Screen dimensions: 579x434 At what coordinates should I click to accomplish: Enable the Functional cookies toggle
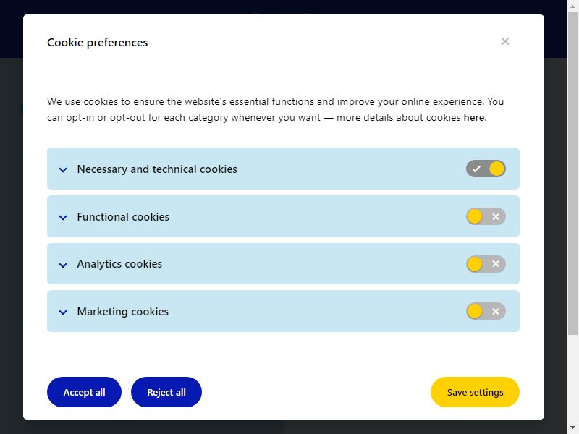[x=486, y=216]
